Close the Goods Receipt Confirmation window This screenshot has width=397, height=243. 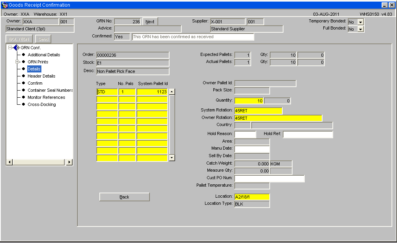pyautogui.click(x=391, y=5)
